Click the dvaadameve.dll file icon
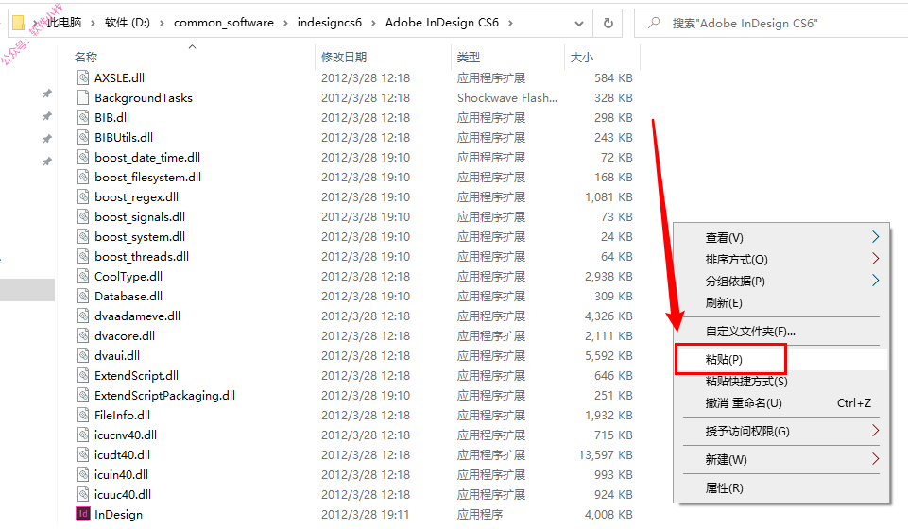 pyautogui.click(x=83, y=316)
